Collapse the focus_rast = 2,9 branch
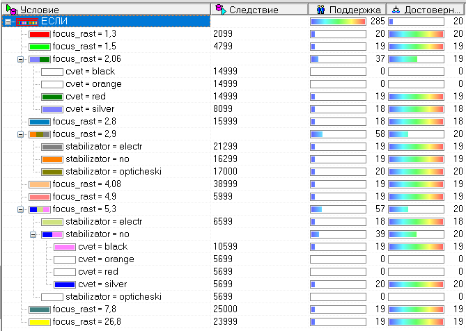Image resolution: width=466 pixels, height=331 pixels. click(20, 134)
